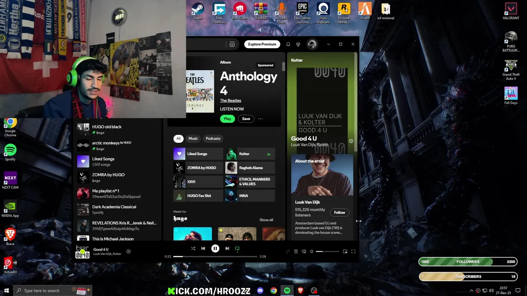Click the Explore Premium button
The image size is (527, 296).
pyautogui.click(x=262, y=44)
